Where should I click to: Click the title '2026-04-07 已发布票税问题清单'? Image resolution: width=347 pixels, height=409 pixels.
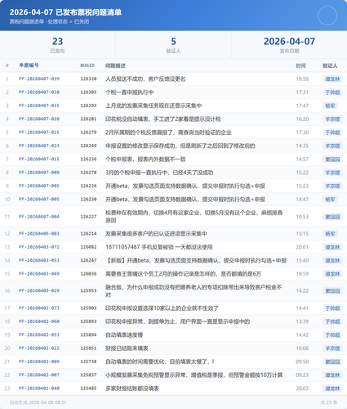click(x=65, y=12)
